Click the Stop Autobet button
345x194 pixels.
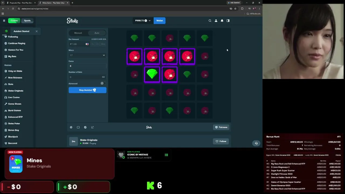87,90
